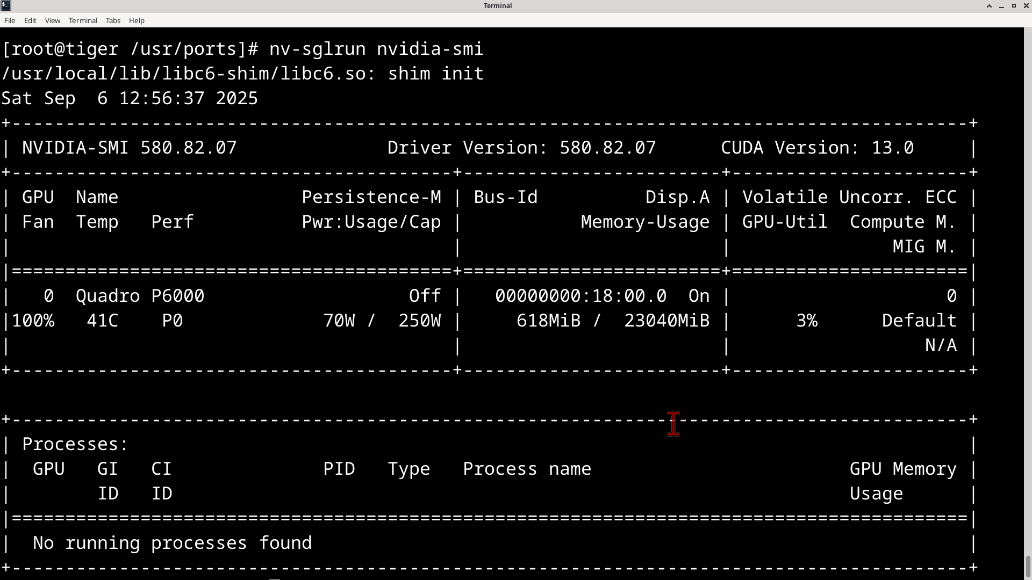Click the date 'Sat Sep 6 12:56:37 2025'
The image size is (1032, 580).
130,98
